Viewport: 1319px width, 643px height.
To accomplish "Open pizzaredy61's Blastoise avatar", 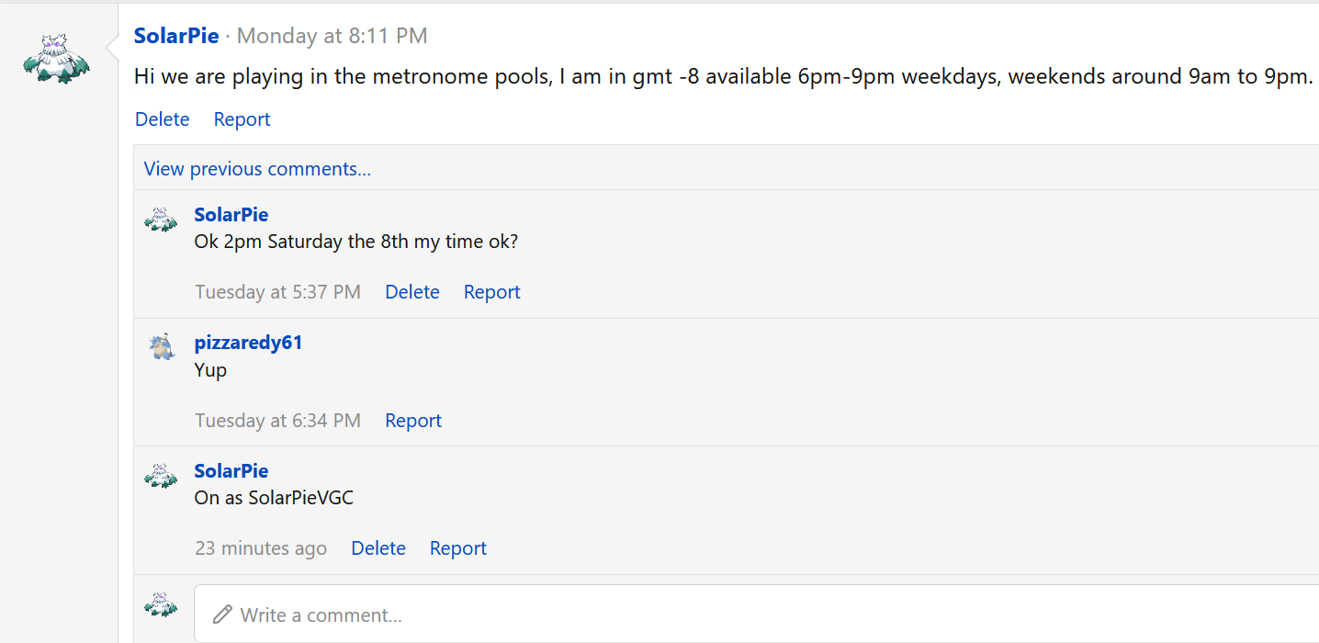I will tap(162, 346).
